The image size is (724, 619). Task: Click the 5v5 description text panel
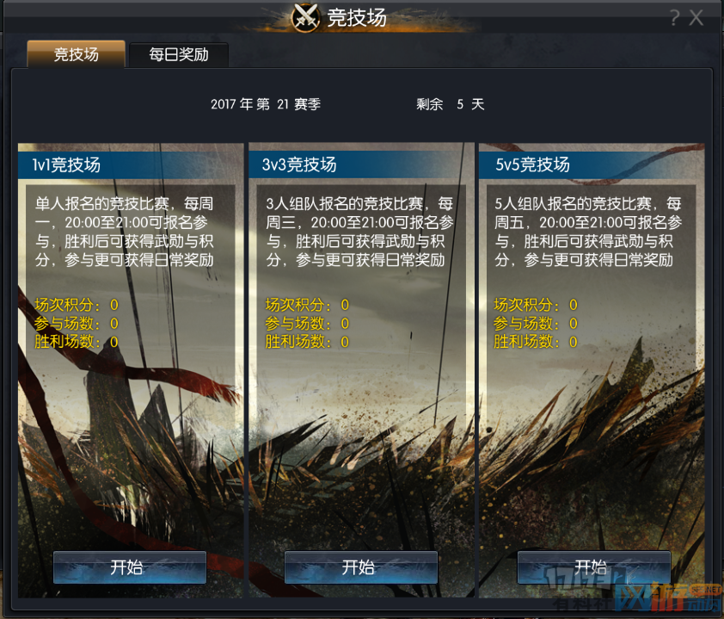coord(588,232)
